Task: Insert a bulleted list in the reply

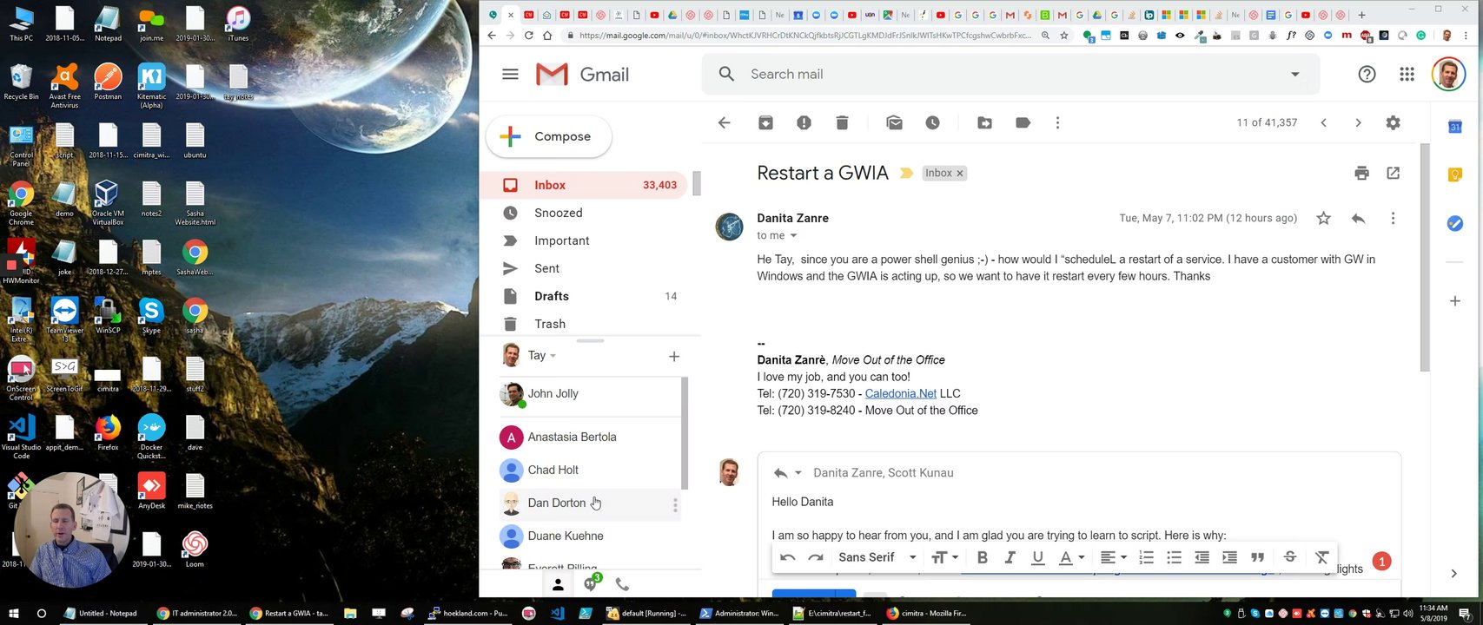Action: tap(1174, 557)
